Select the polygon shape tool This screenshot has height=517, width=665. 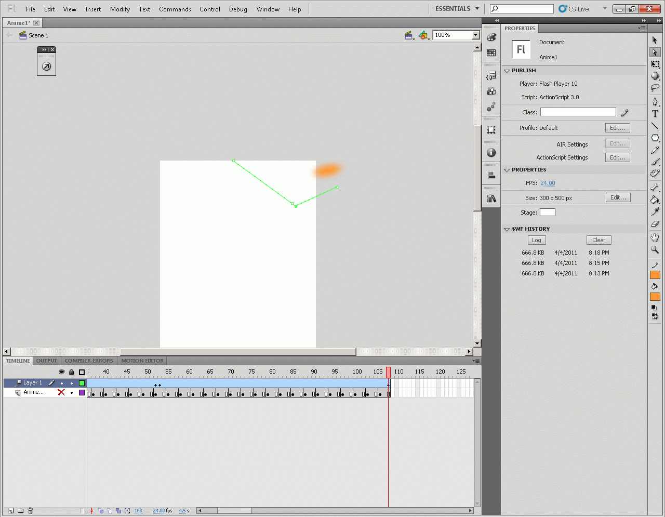point(655,138)
